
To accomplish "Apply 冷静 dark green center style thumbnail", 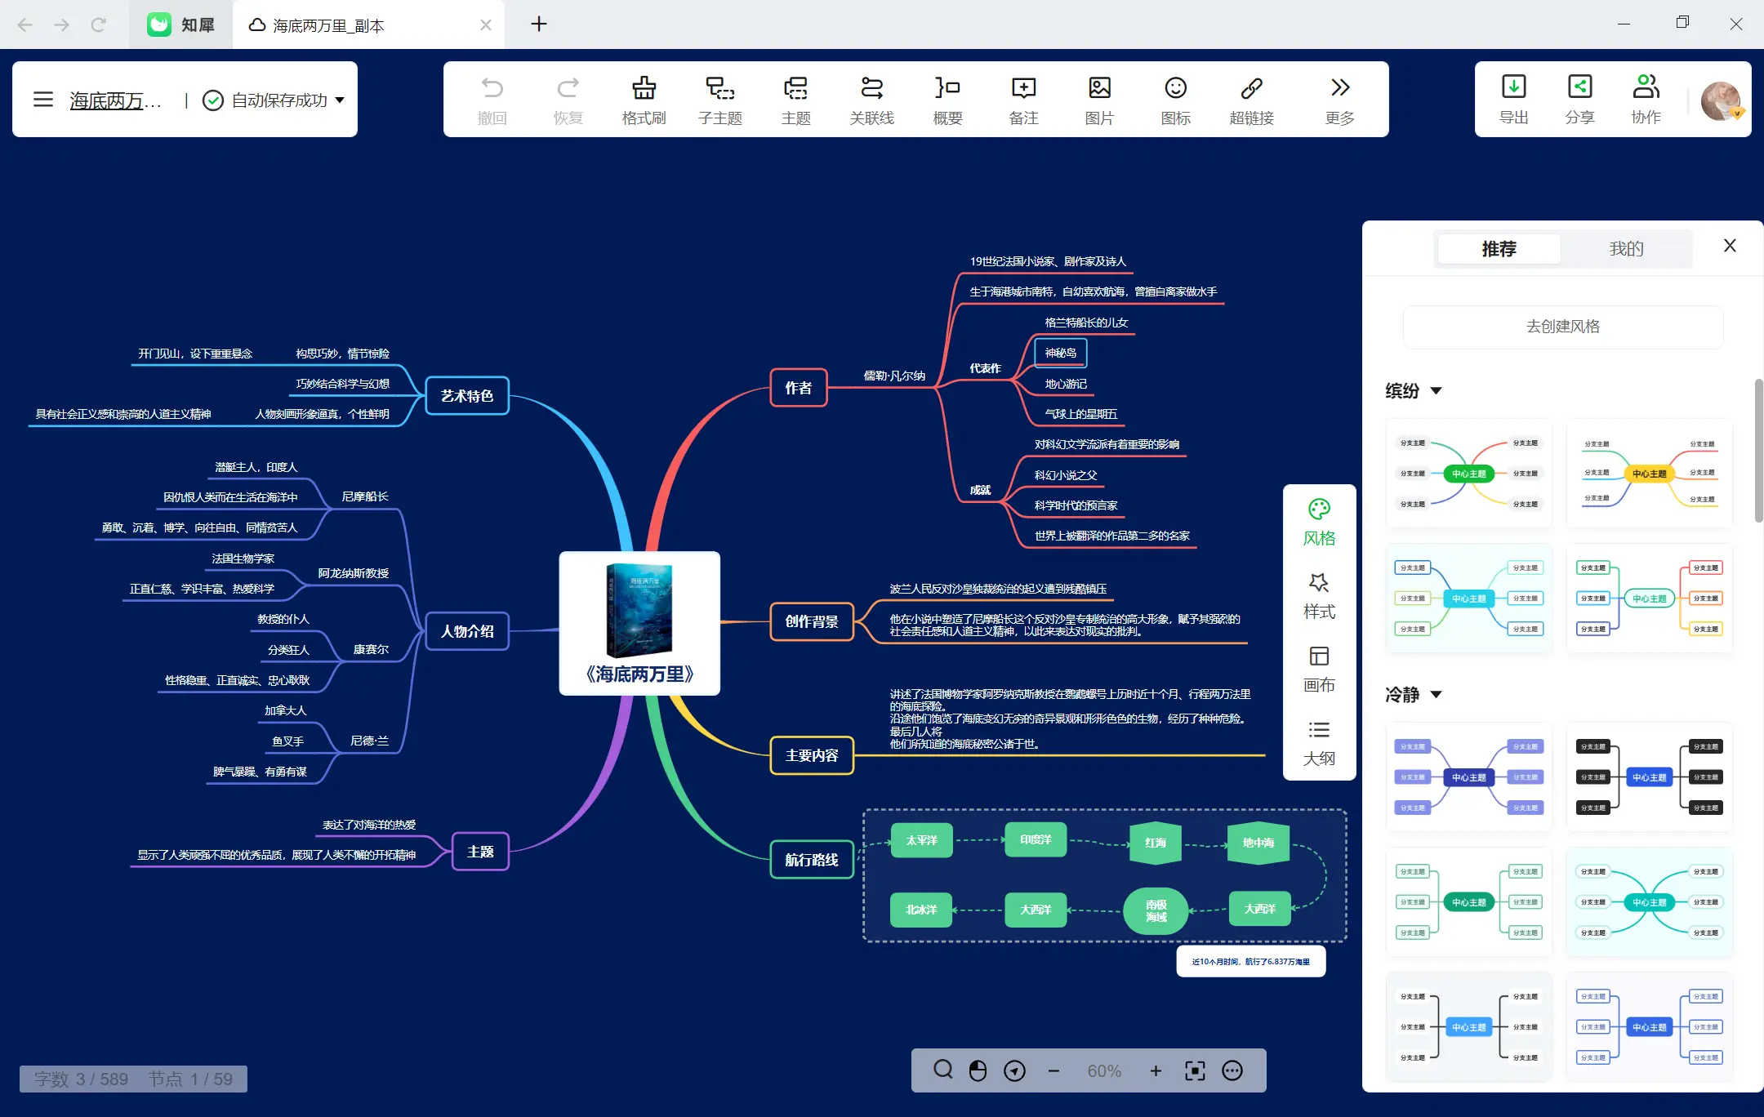I will point(1468,901).
